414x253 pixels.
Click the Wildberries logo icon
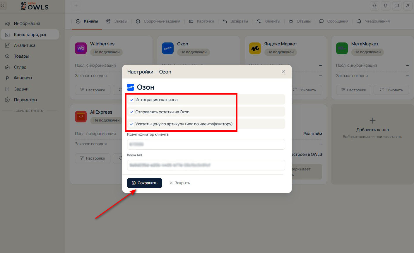(x=81, y=48)
